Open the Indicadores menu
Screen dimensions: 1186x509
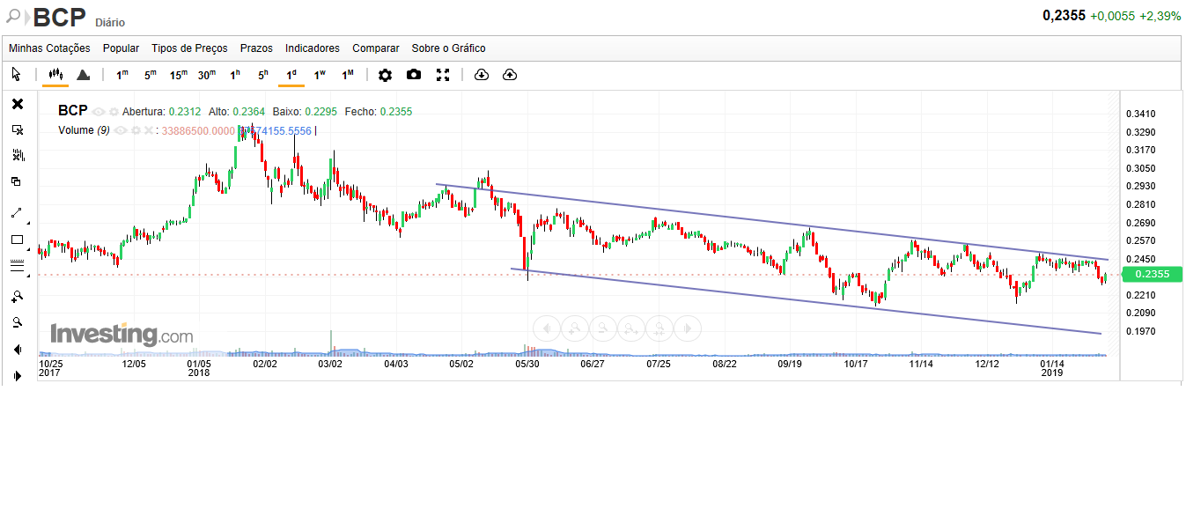(x=313, y=48)
